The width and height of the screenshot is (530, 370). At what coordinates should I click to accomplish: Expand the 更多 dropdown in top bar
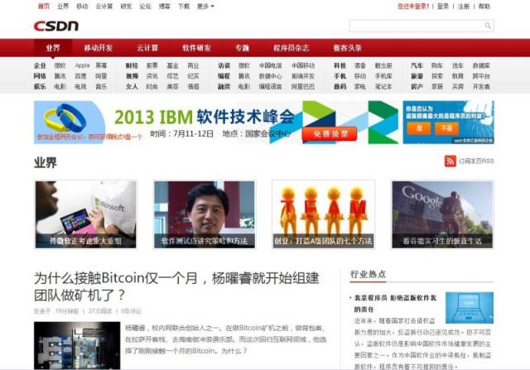(205, 7)
